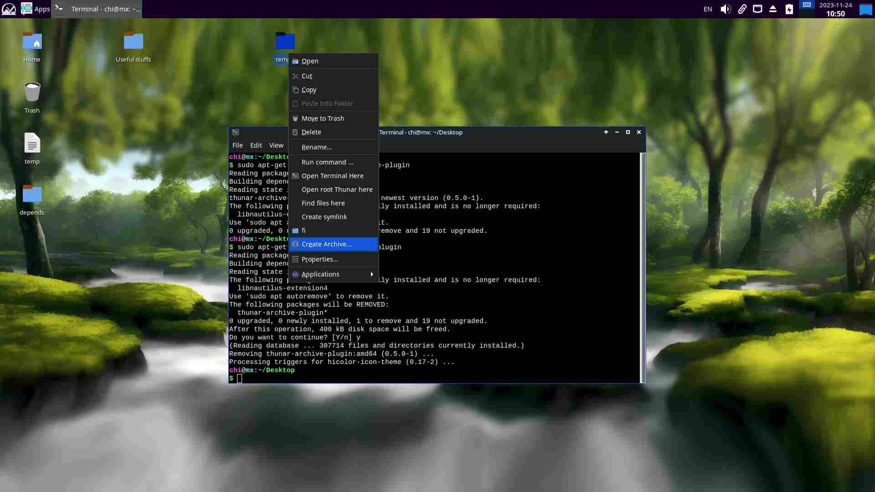The height and width of the screenshot is (492, 875).
Task: Click the terminal's vertical scrollbar
Action: pos(643,267)
